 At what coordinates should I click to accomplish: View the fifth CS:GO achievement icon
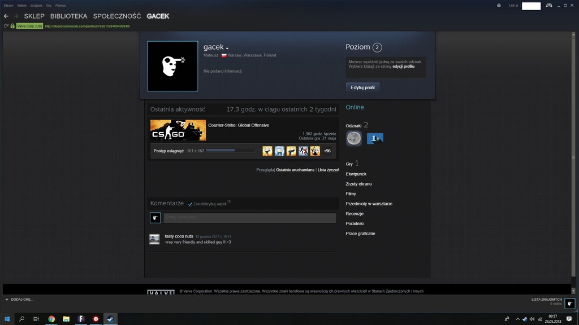(x=315, y=151)
